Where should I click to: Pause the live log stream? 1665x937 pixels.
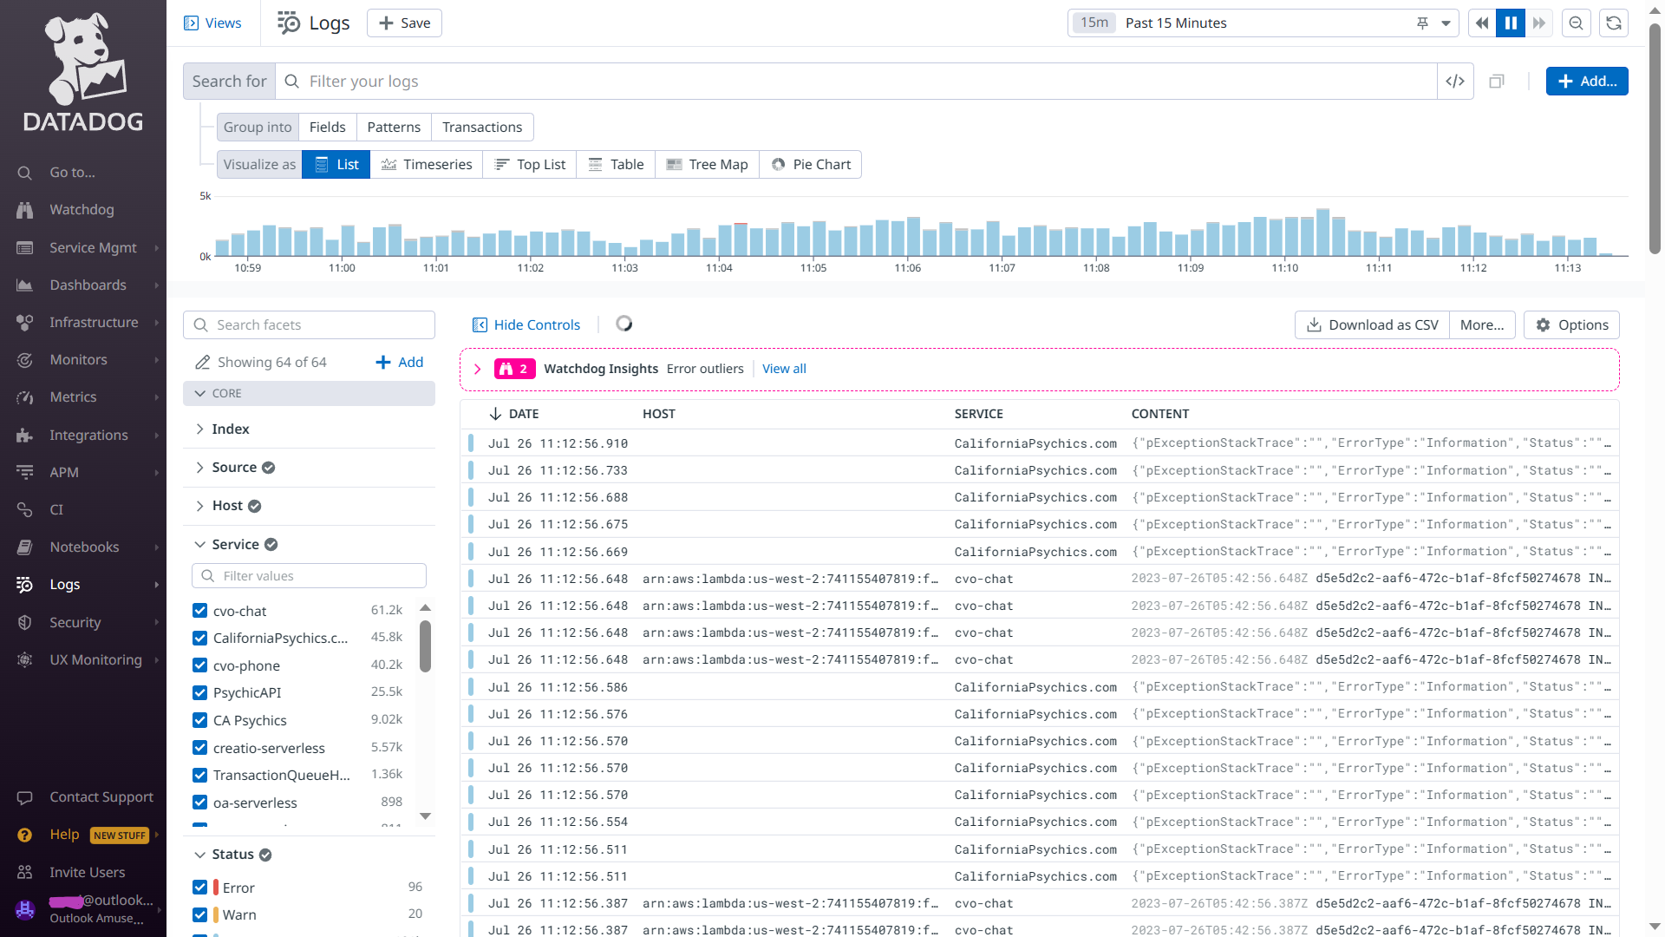pos(1510,23)
